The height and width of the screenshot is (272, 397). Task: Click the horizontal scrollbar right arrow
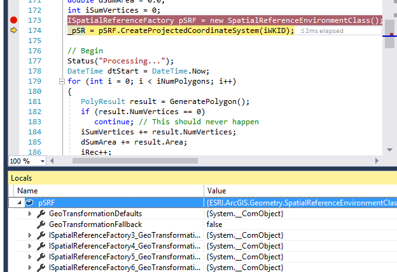[x=377, y=161]
